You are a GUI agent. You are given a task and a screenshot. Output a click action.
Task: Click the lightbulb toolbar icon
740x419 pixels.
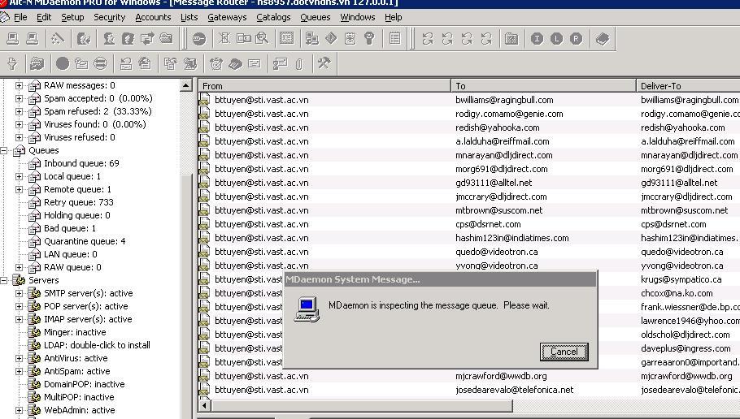(370, 39)
